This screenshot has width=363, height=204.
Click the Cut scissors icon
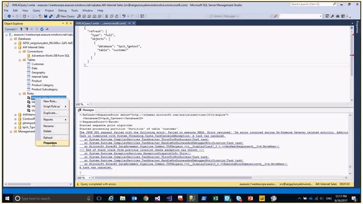pos(107,16)
